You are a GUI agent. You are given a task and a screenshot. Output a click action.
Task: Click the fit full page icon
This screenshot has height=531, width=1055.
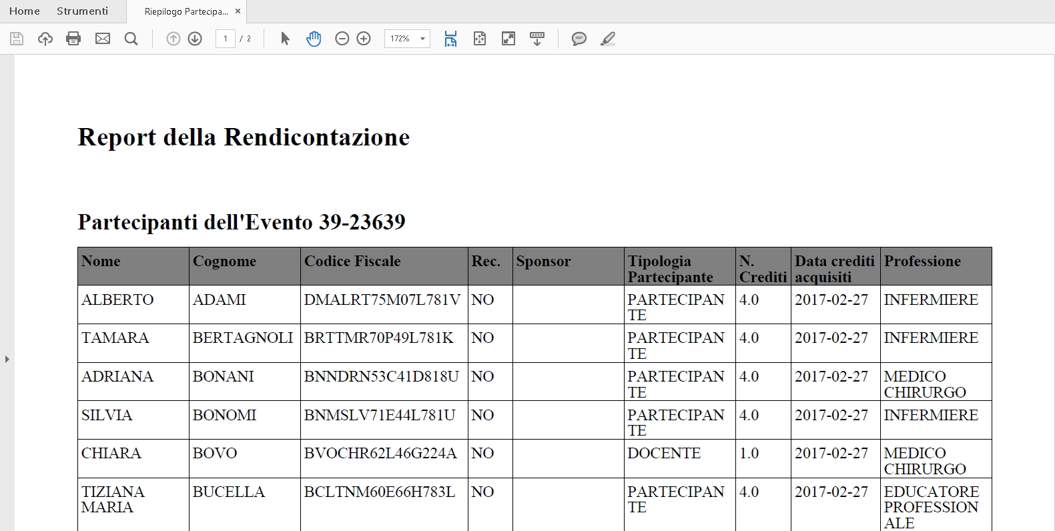(x=480, y=39)
